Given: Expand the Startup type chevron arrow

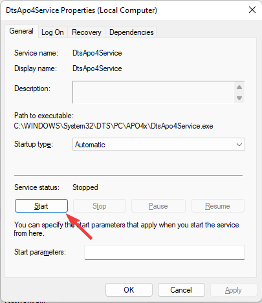Looking at the screenshot, I should [239, 145].
